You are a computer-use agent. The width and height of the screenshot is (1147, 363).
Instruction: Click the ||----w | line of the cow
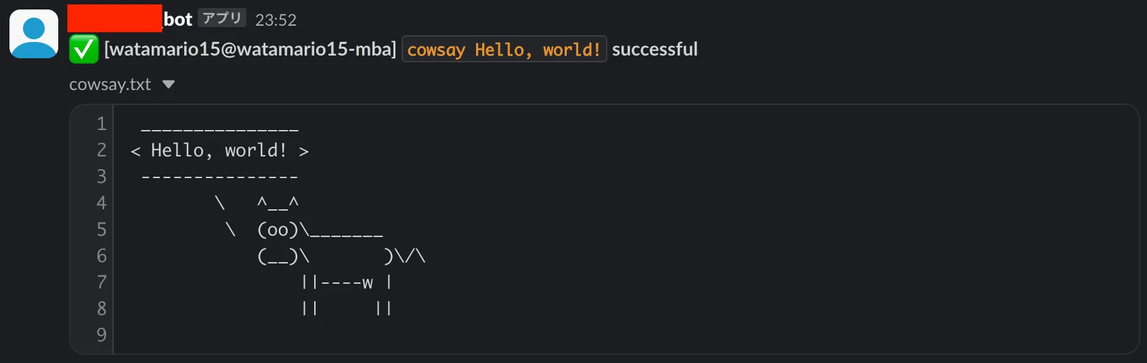coord(347,282)
